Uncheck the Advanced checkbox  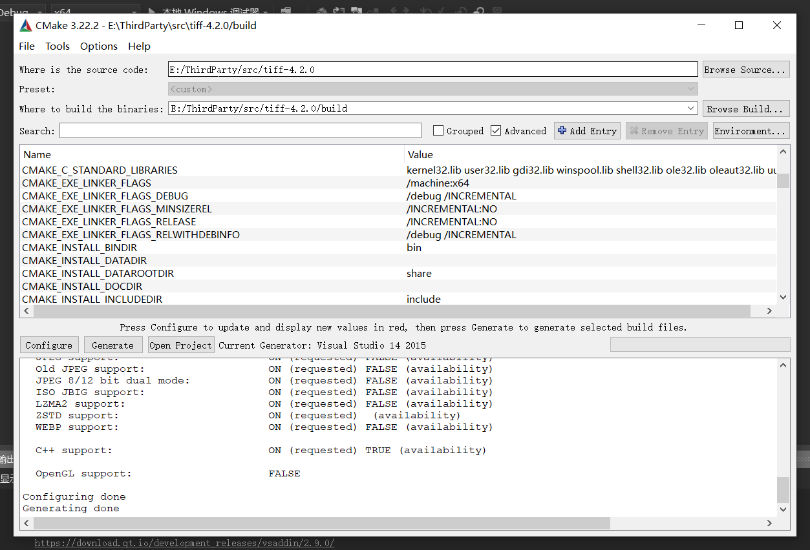pos(496,131)
